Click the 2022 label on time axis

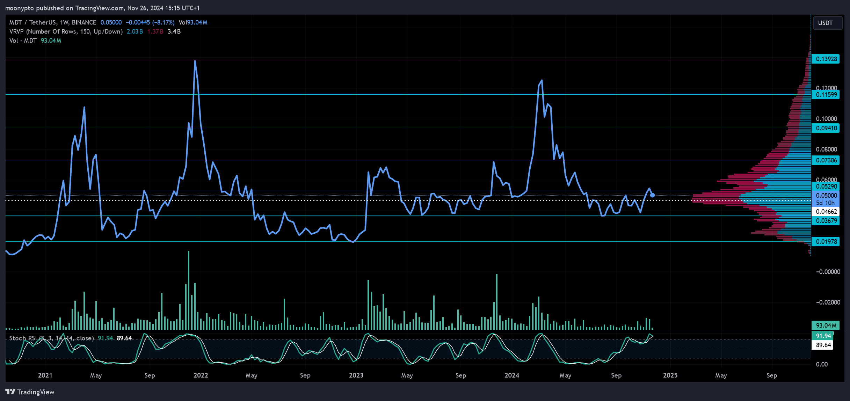[201, 376]
